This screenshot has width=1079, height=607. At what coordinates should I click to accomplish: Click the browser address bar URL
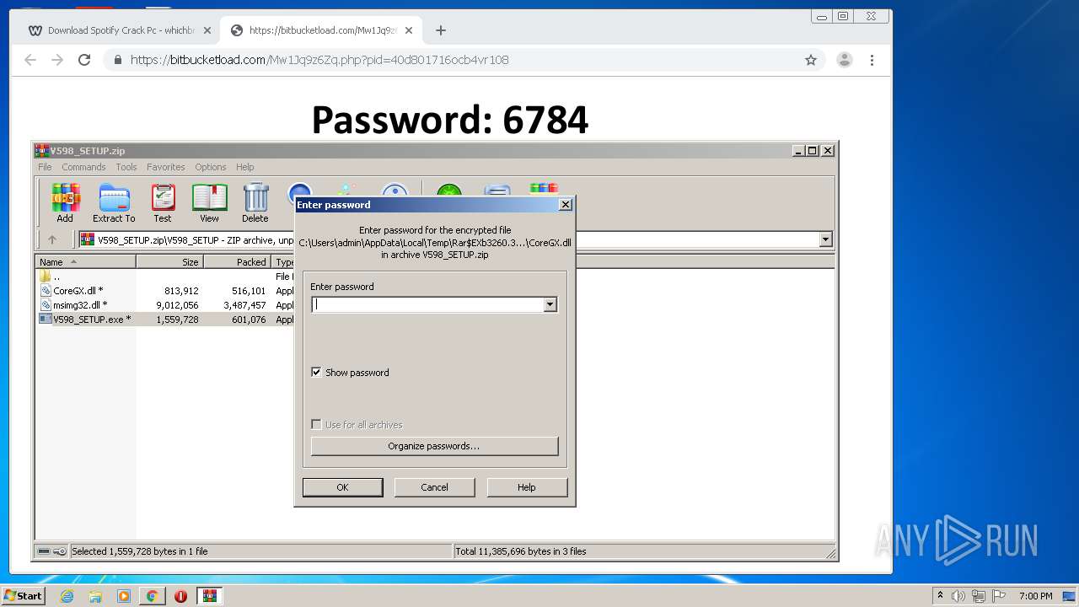[319, 60]
